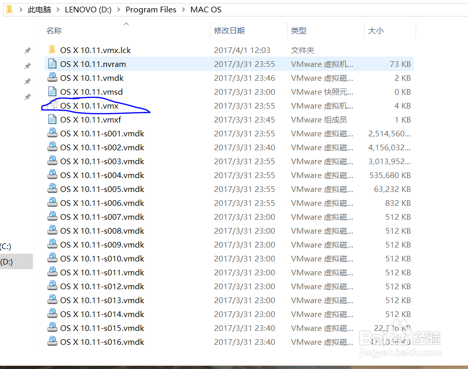Click the OS X 10.11-s014.vmdk disk icon

pos(52,314)
